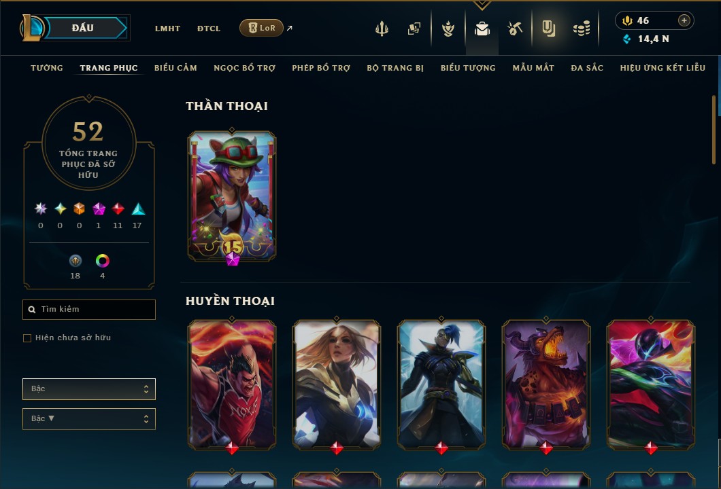The image size is (721, 489).
Task: Switch to the BIỂU CẢM tab
Action: point(175,68)
